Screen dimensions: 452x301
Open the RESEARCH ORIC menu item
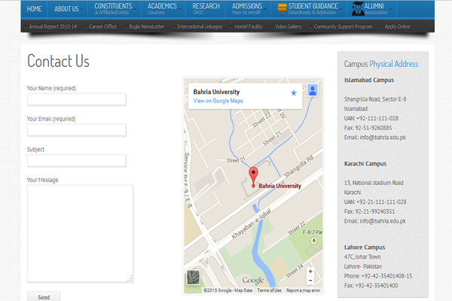206,9
